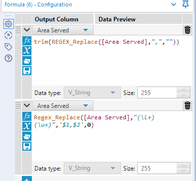This screenshot has height=181, width=196.
Task: Click first expression Size field 255
Action: 157,92
